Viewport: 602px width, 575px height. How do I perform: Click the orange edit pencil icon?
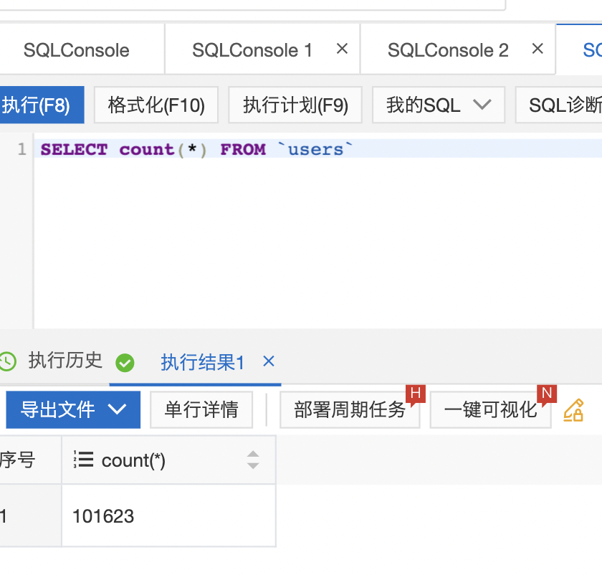click(573, 410)
